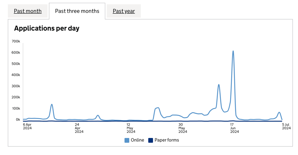Click the dark blue Paper forms swatch
298x155 pixels.
(151, 140)
